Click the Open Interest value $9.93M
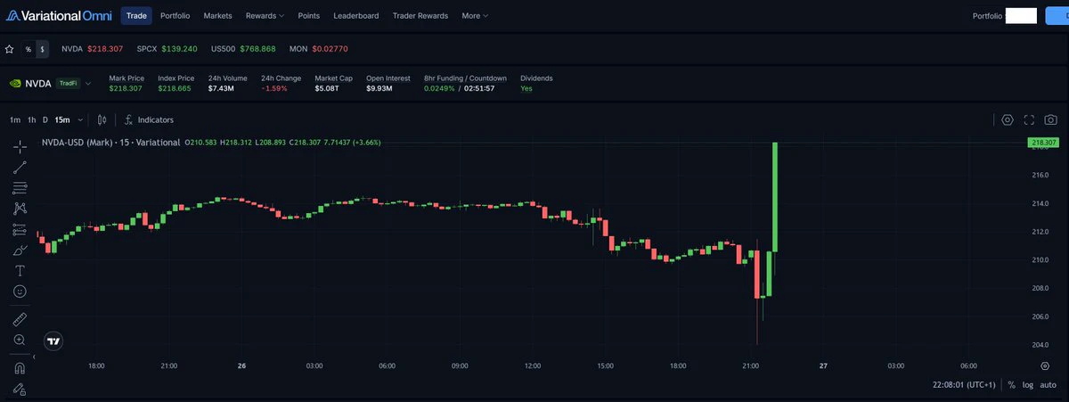This screenshot has height=402, width=1069. click(380, 88)
